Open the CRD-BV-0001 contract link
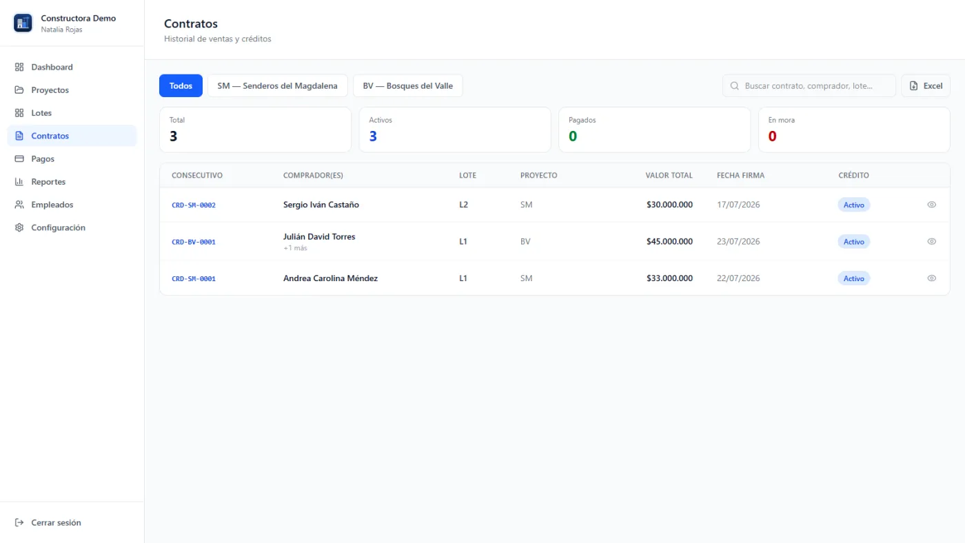The image size is (965, 543). [x=194, y=242]
